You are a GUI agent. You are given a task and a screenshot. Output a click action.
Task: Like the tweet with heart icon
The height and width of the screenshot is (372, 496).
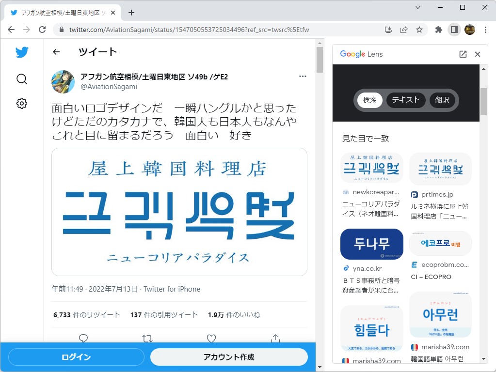click(x=211, y=338)
